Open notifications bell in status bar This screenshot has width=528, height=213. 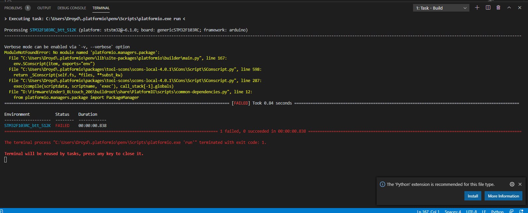pyautogui.click(x=521, y=211)
